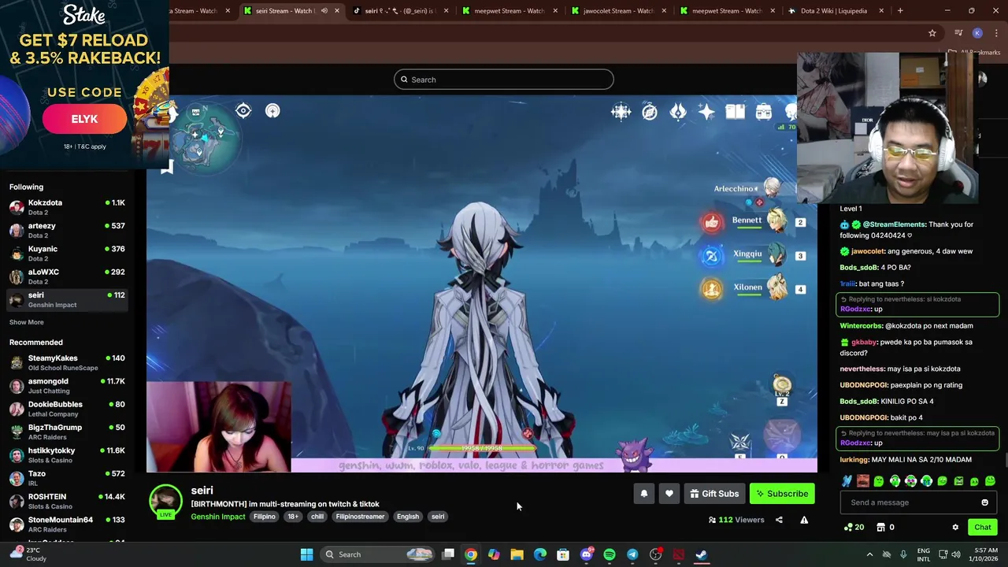
Task: Select the Filipino tag
Action: (264, 517)
